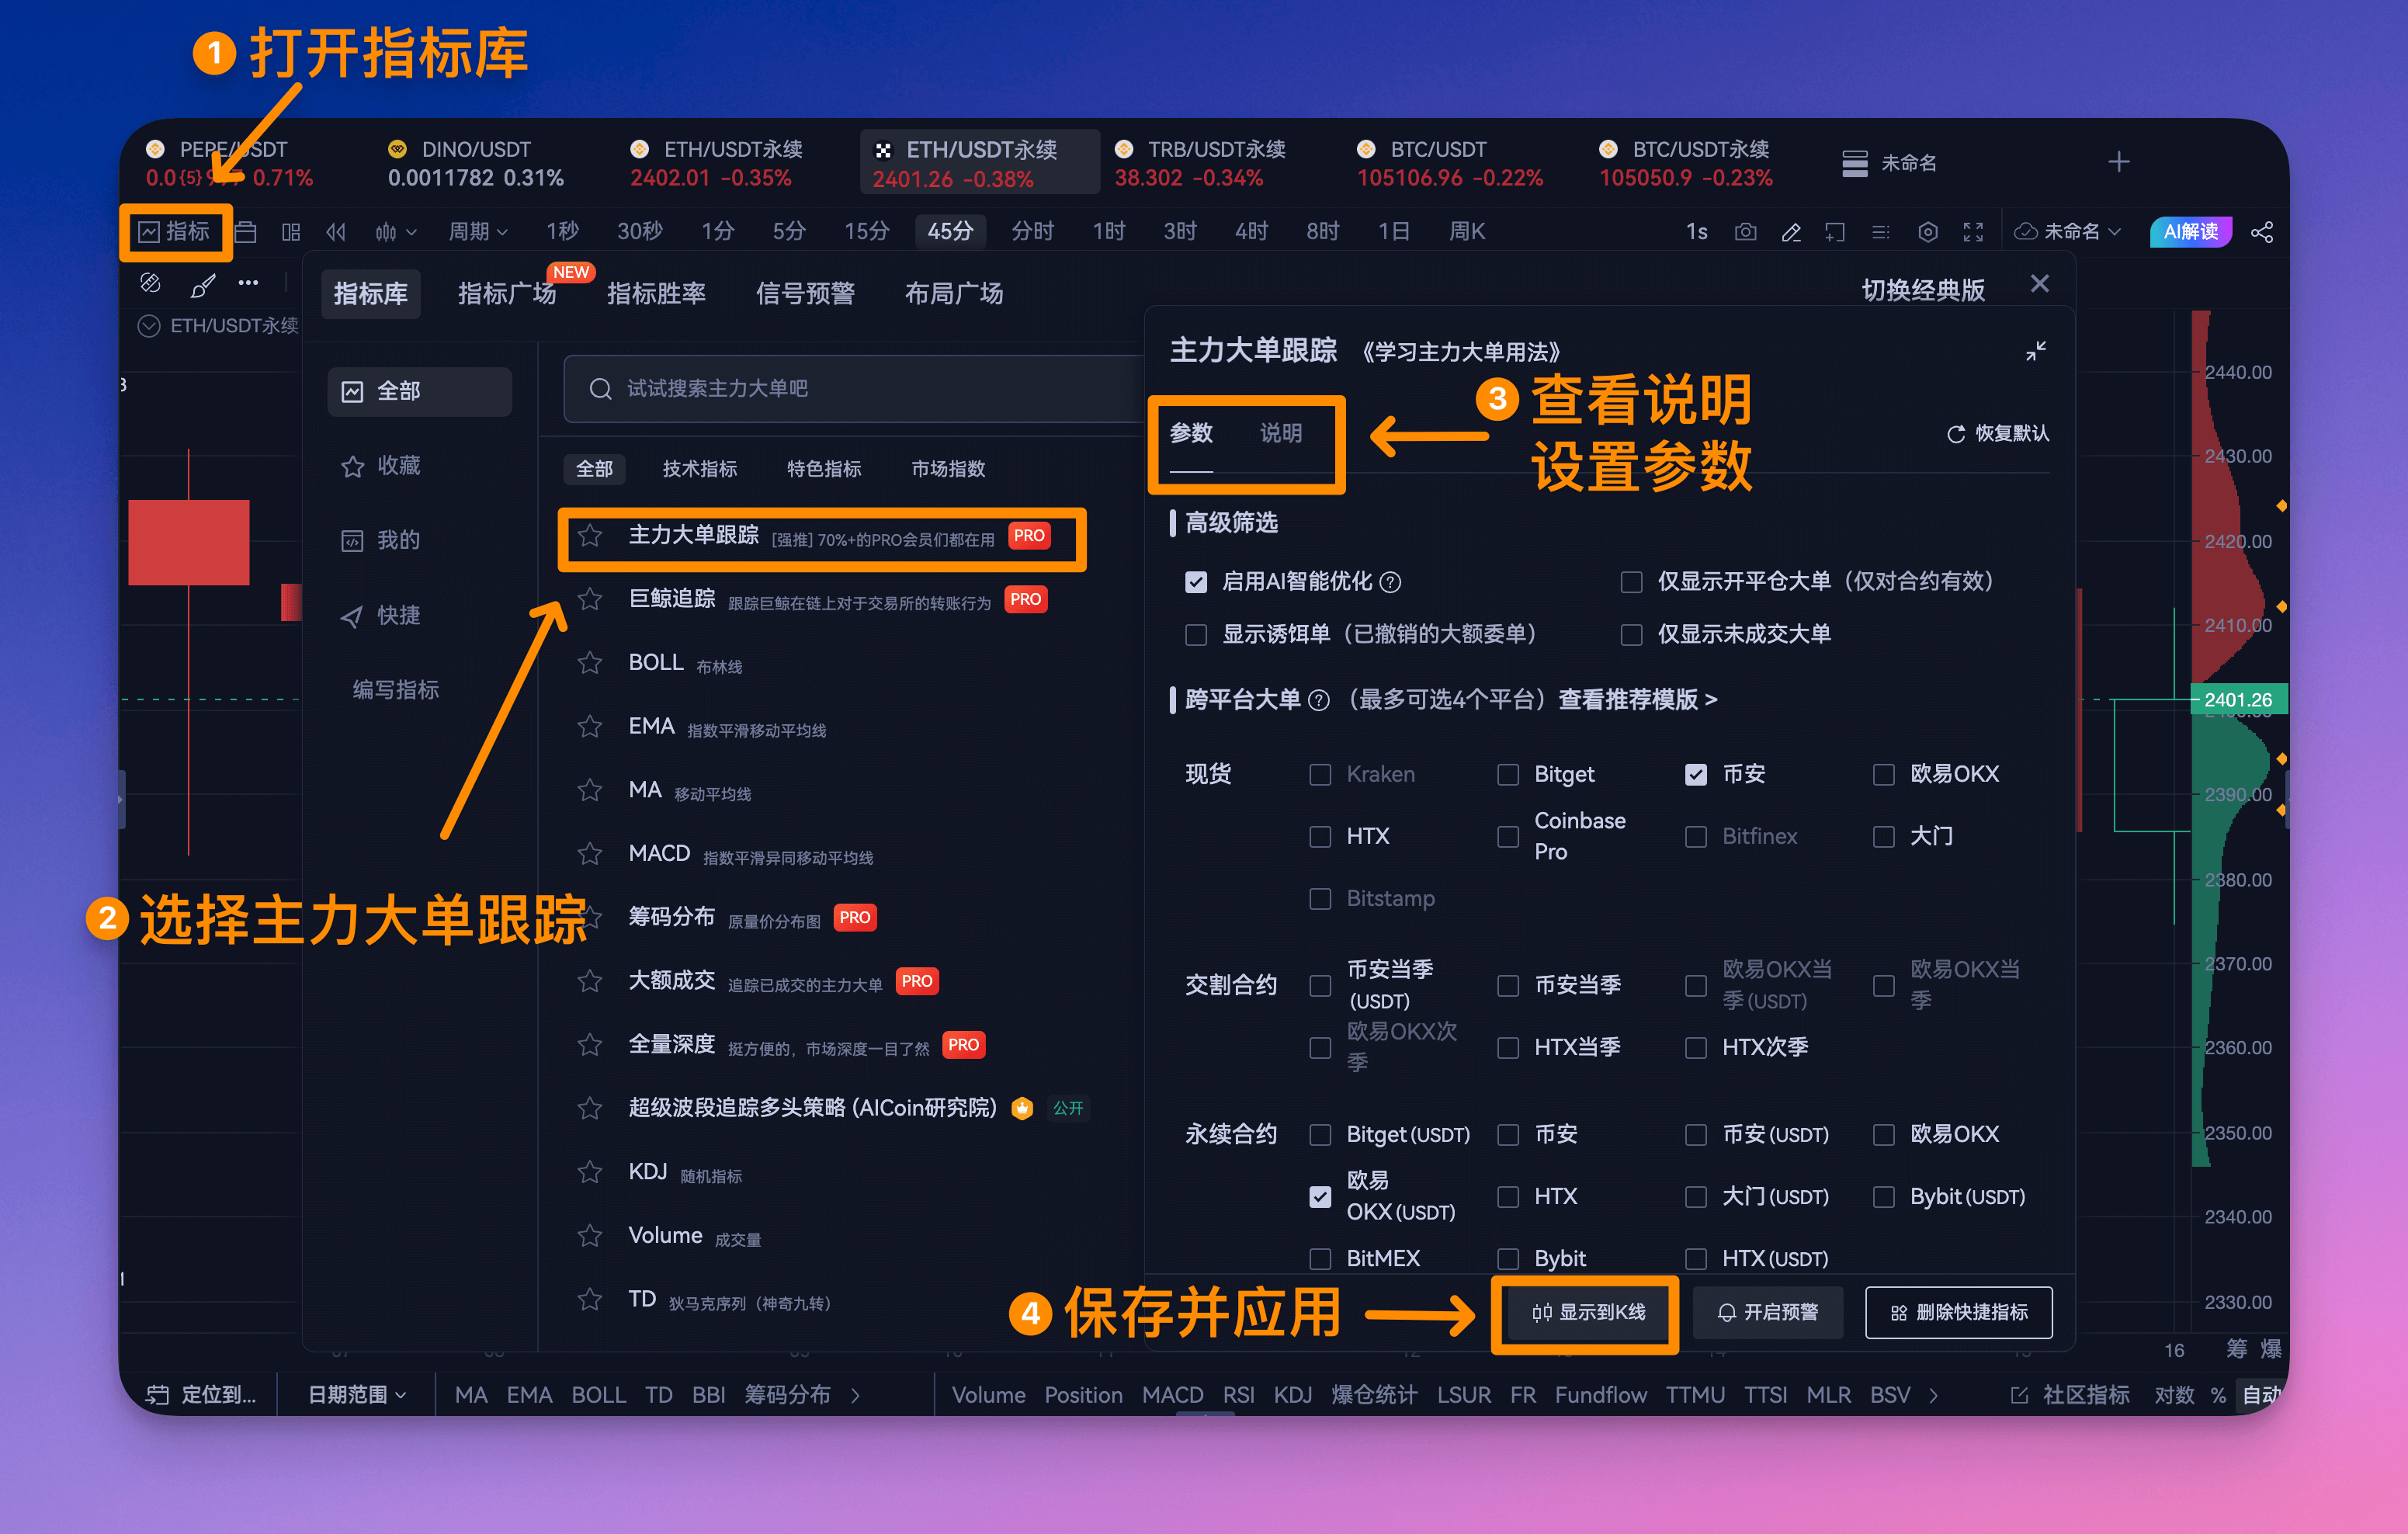Click 开启预警 alert button

click(1767, 1312)
